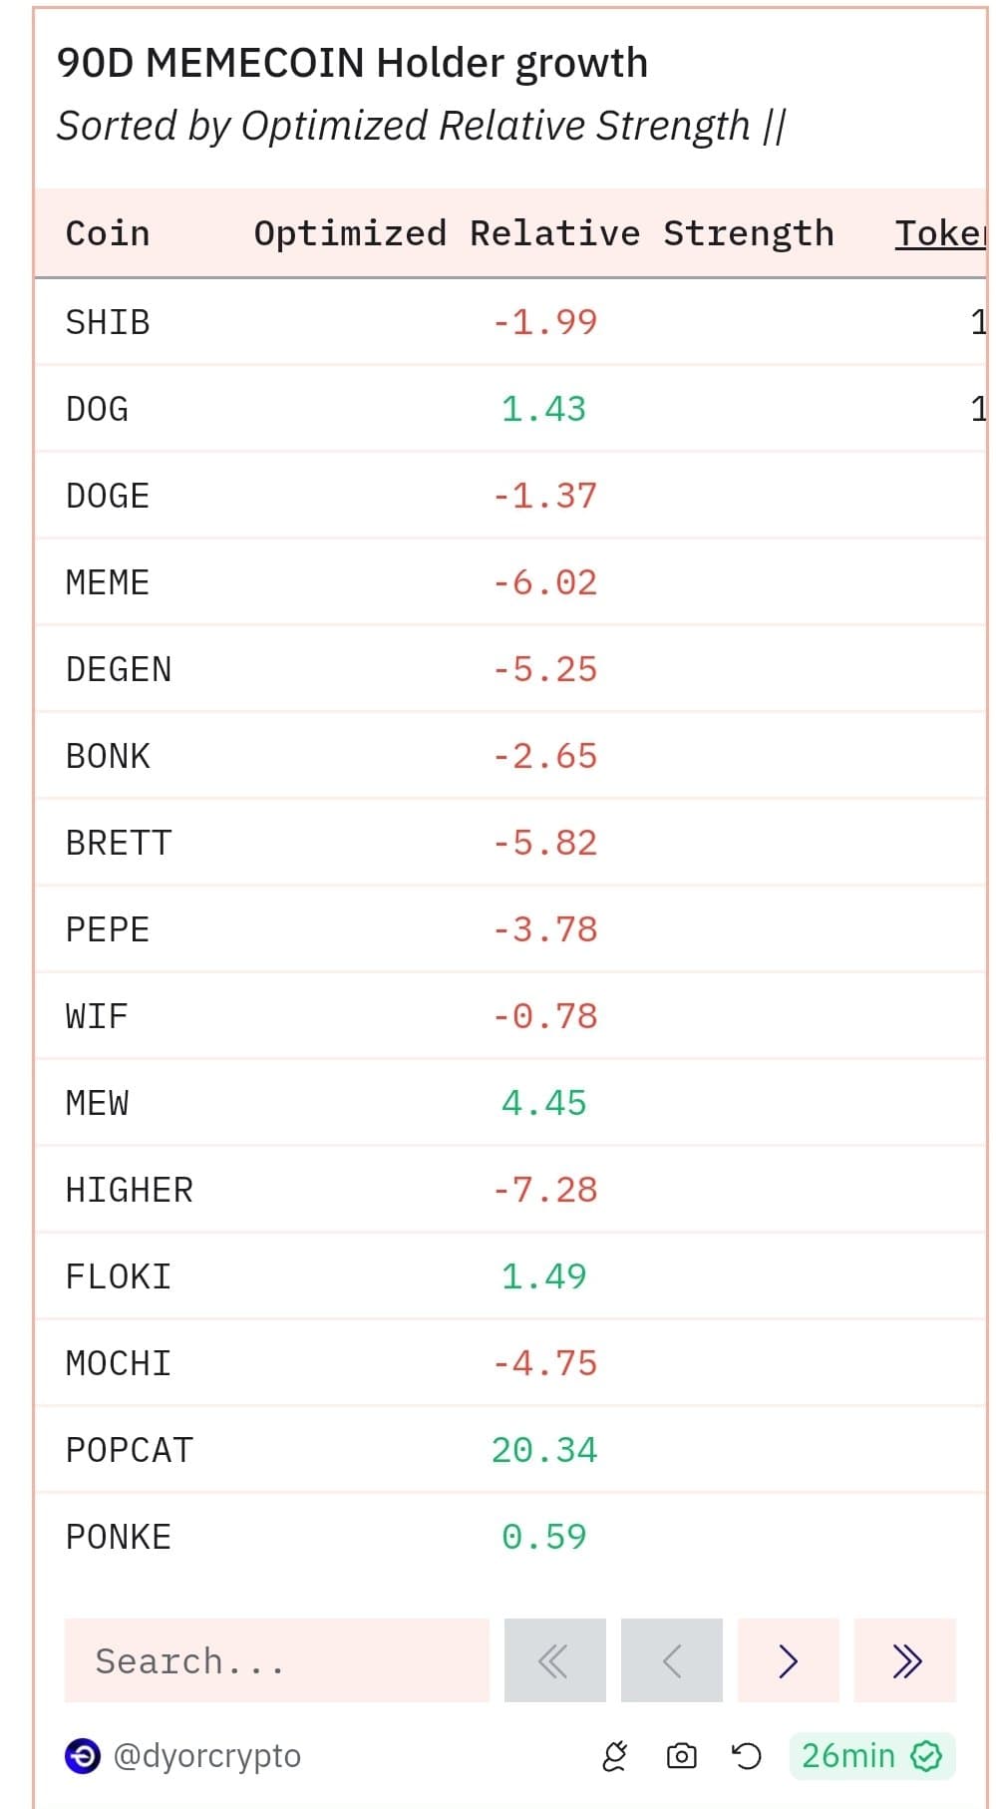Click the 90D MEMECOIN Holder growth title
The width and height of the screenshot is (996, 1809).
[x=352, y=63]
